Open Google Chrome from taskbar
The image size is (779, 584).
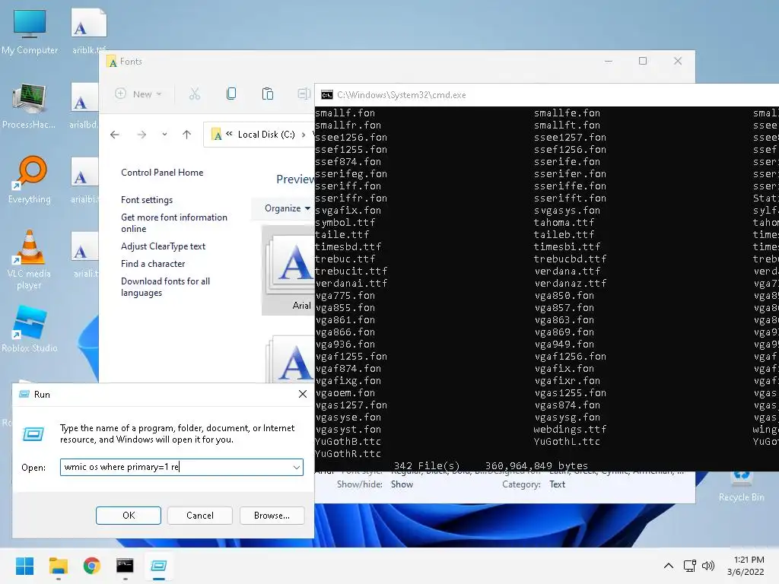[x=92, y=566]
